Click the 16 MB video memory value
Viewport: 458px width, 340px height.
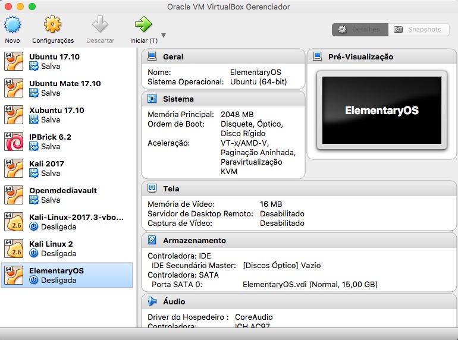pos(271,204)
